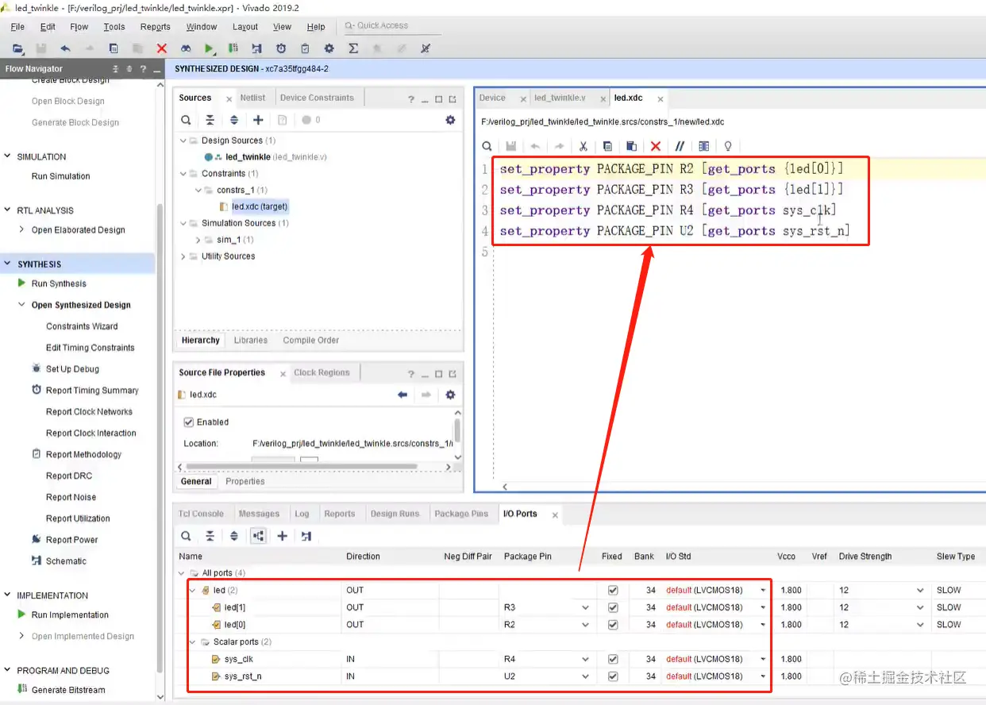Collapse the SYNTHESIS section in Flow Navigator
This screenshot has height=705, width=986.
click(8, 264)
